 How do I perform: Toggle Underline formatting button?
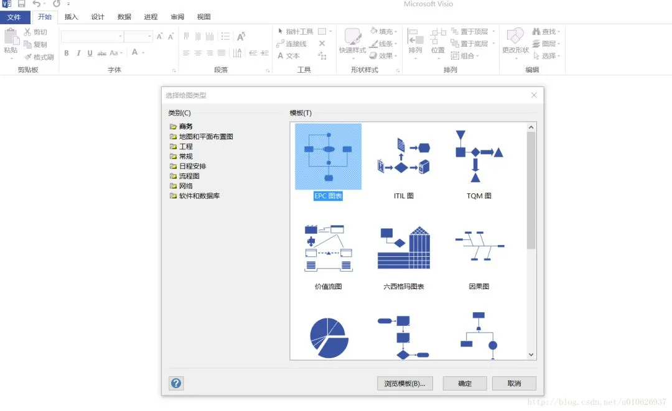(x=90, y=53)
